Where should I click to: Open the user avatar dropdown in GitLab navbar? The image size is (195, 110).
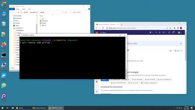(180, 32)
